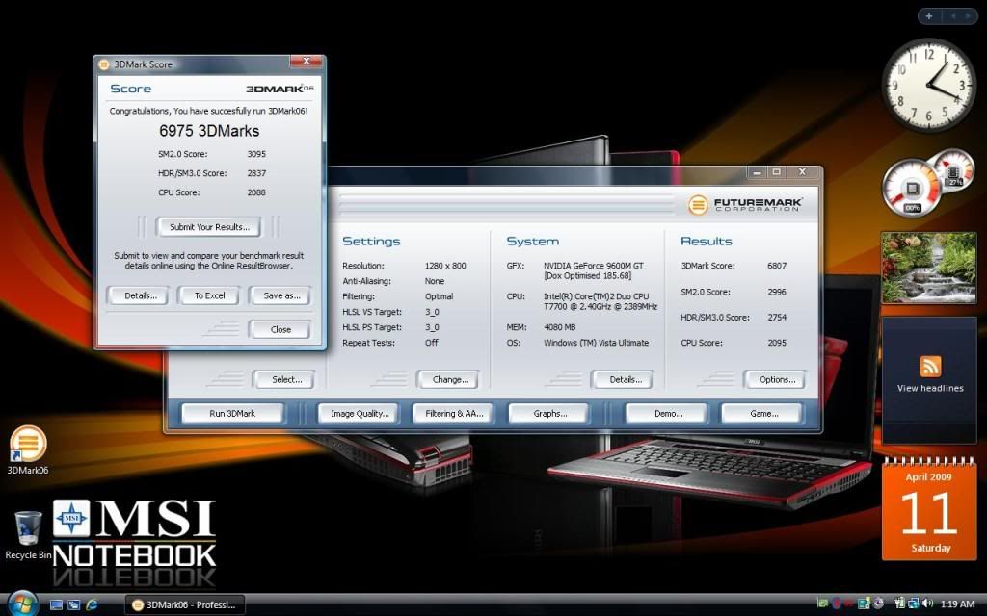The height and width of the screenshot is (616, 987).
Task: Click Run 3DMark button
Action: coord(232,414)
